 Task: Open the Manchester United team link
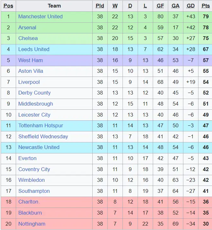(x=40, y=16)
